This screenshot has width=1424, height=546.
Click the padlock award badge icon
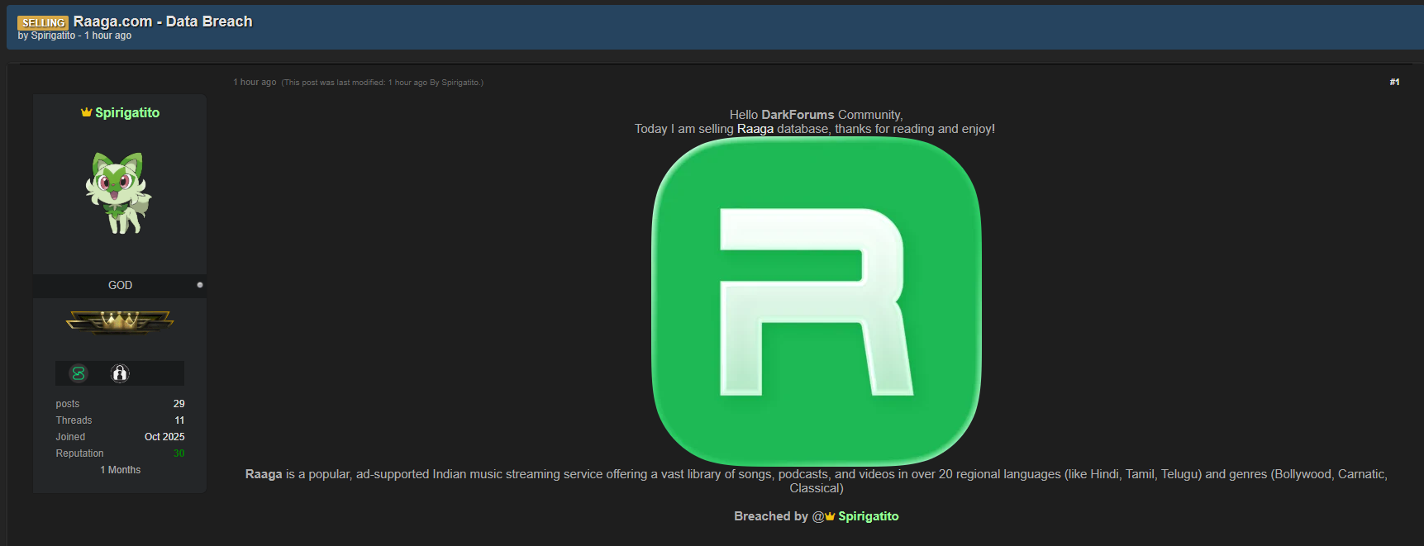(120, 373)
